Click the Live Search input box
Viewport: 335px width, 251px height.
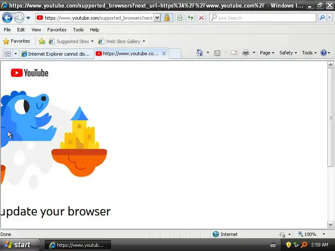click(263, 18)
